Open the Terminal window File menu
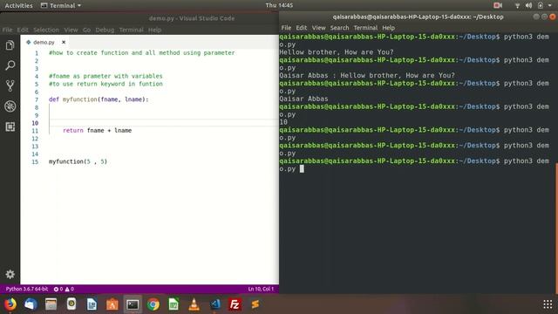 click(x=286, y=28)
